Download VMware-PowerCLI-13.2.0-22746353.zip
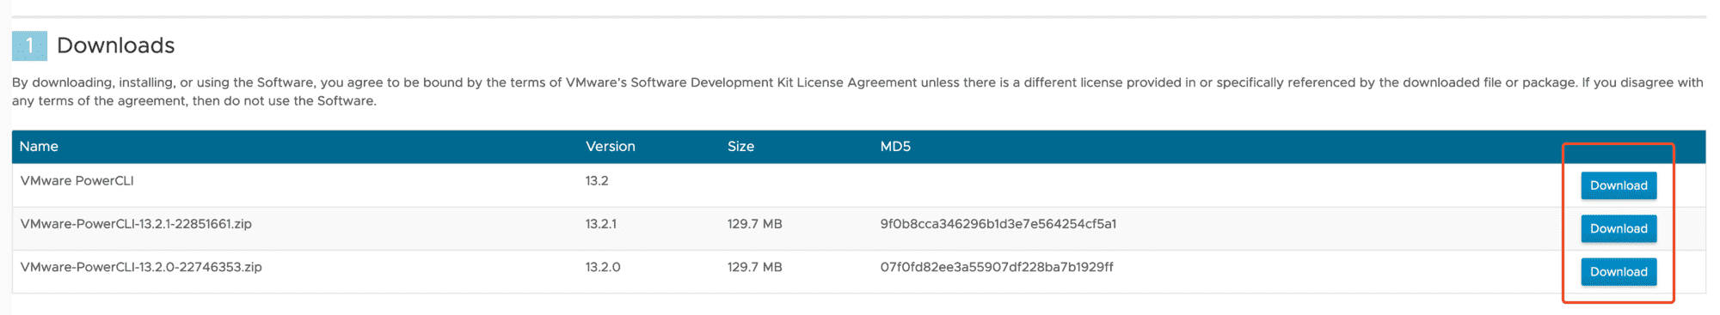Screen dimensions: 1720x315 1619,271
